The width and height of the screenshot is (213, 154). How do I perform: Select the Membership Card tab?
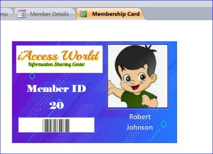(110, 14)
